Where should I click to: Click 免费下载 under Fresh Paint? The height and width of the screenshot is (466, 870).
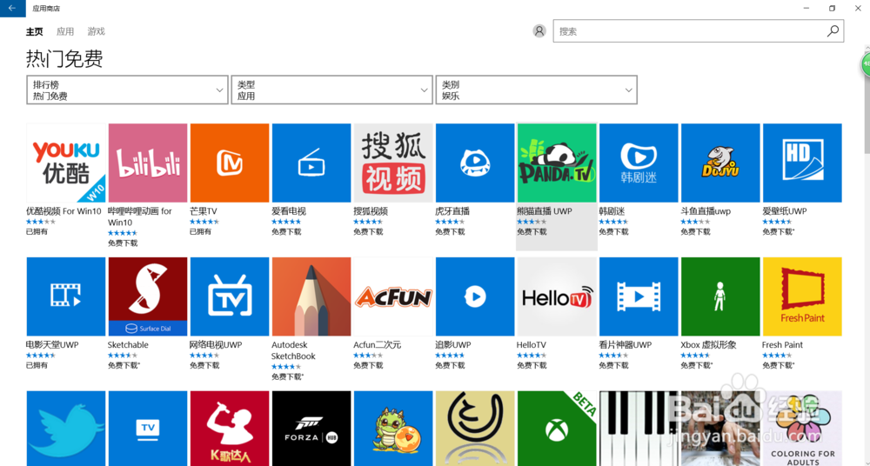click(x=778, y=366)
